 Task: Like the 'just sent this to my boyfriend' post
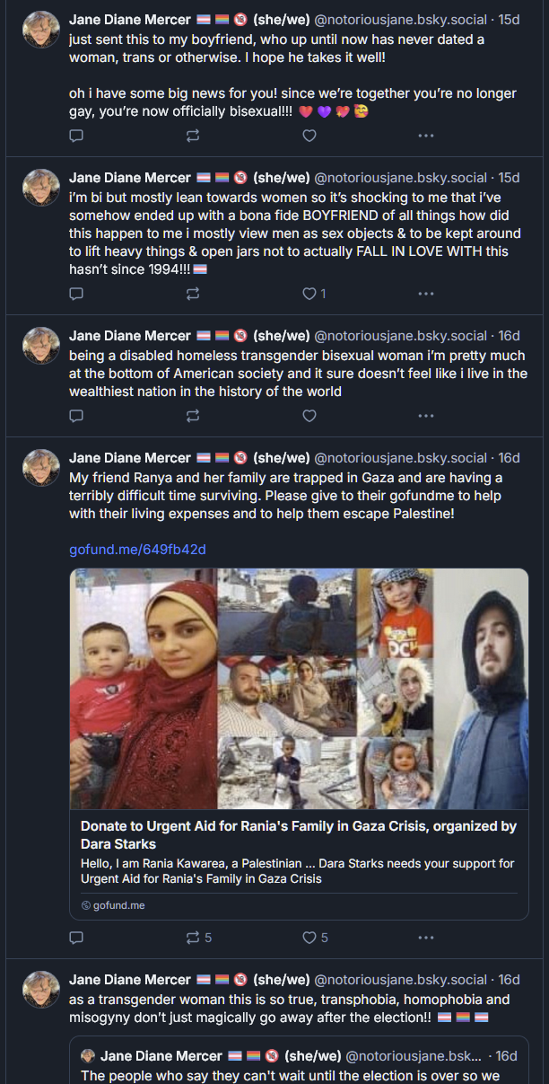point(309,136)
